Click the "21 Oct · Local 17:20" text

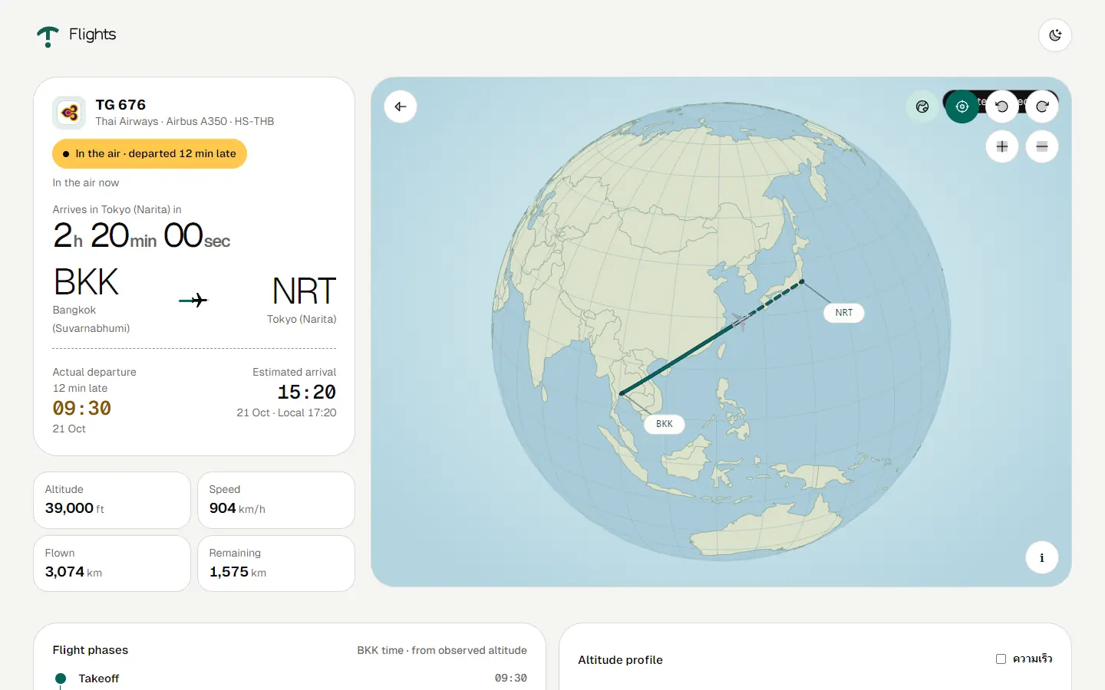coord(286,412)
